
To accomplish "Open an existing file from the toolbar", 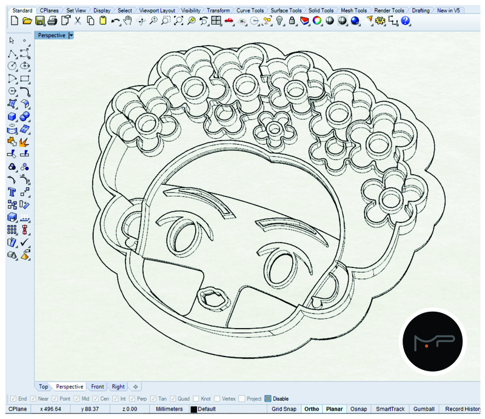I will (x=26, y=20).
